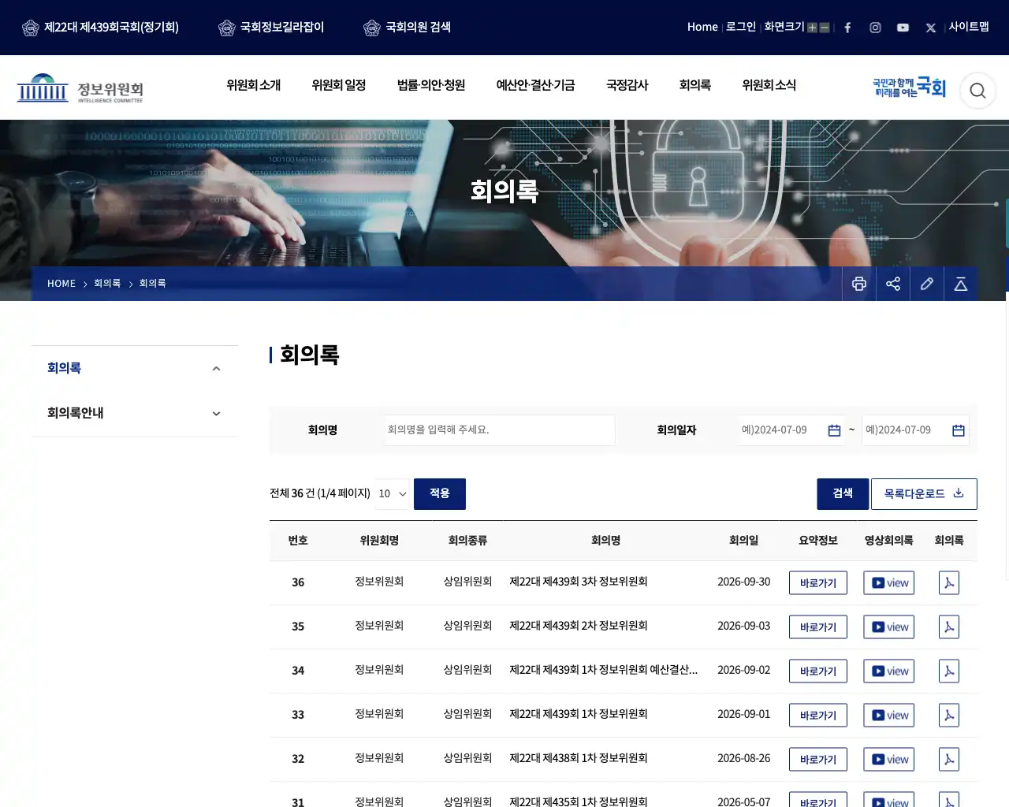This screenshot has width=1009, height=807.
Task: Open the items-per-page dropdown showing 10
Action: point(393,494)
